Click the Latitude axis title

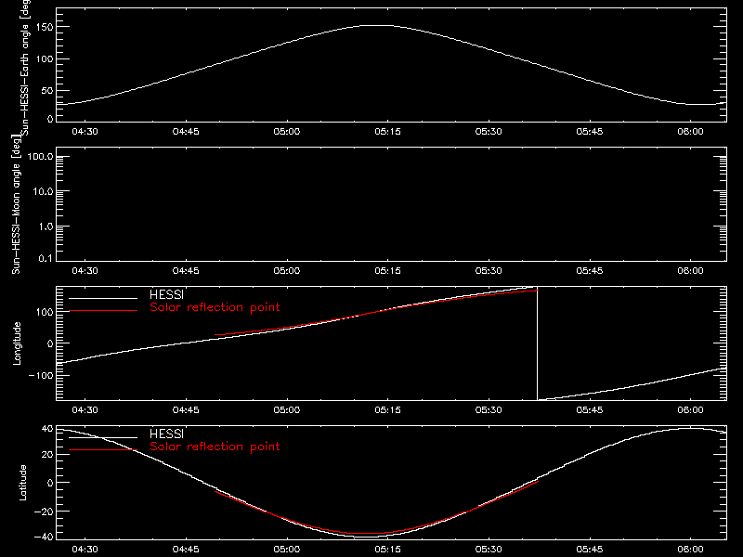pyautogui.click(x=22, y=483)
